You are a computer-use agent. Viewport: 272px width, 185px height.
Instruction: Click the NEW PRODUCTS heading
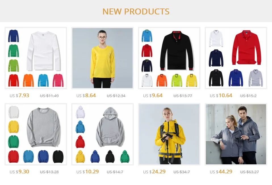click(136, 12)
